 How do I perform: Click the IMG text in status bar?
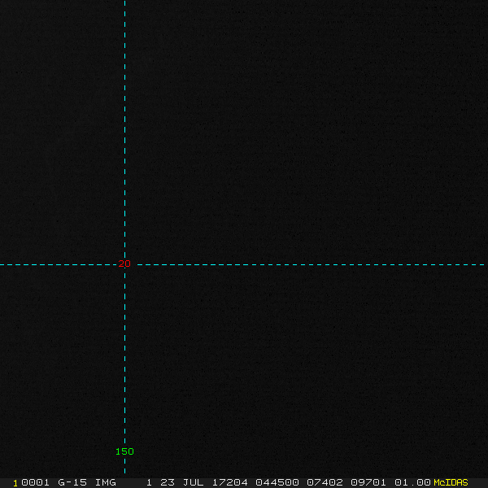(106, 482)
